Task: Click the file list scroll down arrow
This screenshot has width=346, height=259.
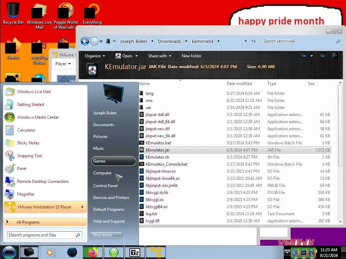Action: tap(340, 222)
